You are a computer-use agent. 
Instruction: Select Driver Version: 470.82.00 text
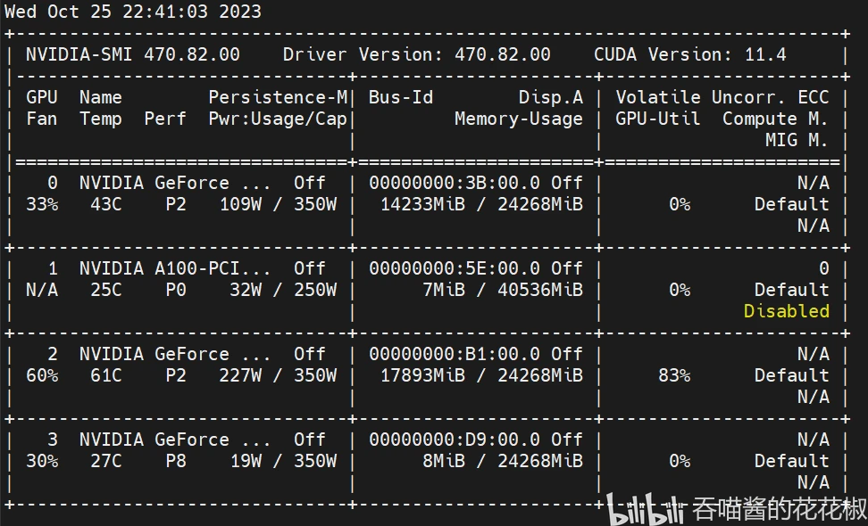tap(417, 54)
